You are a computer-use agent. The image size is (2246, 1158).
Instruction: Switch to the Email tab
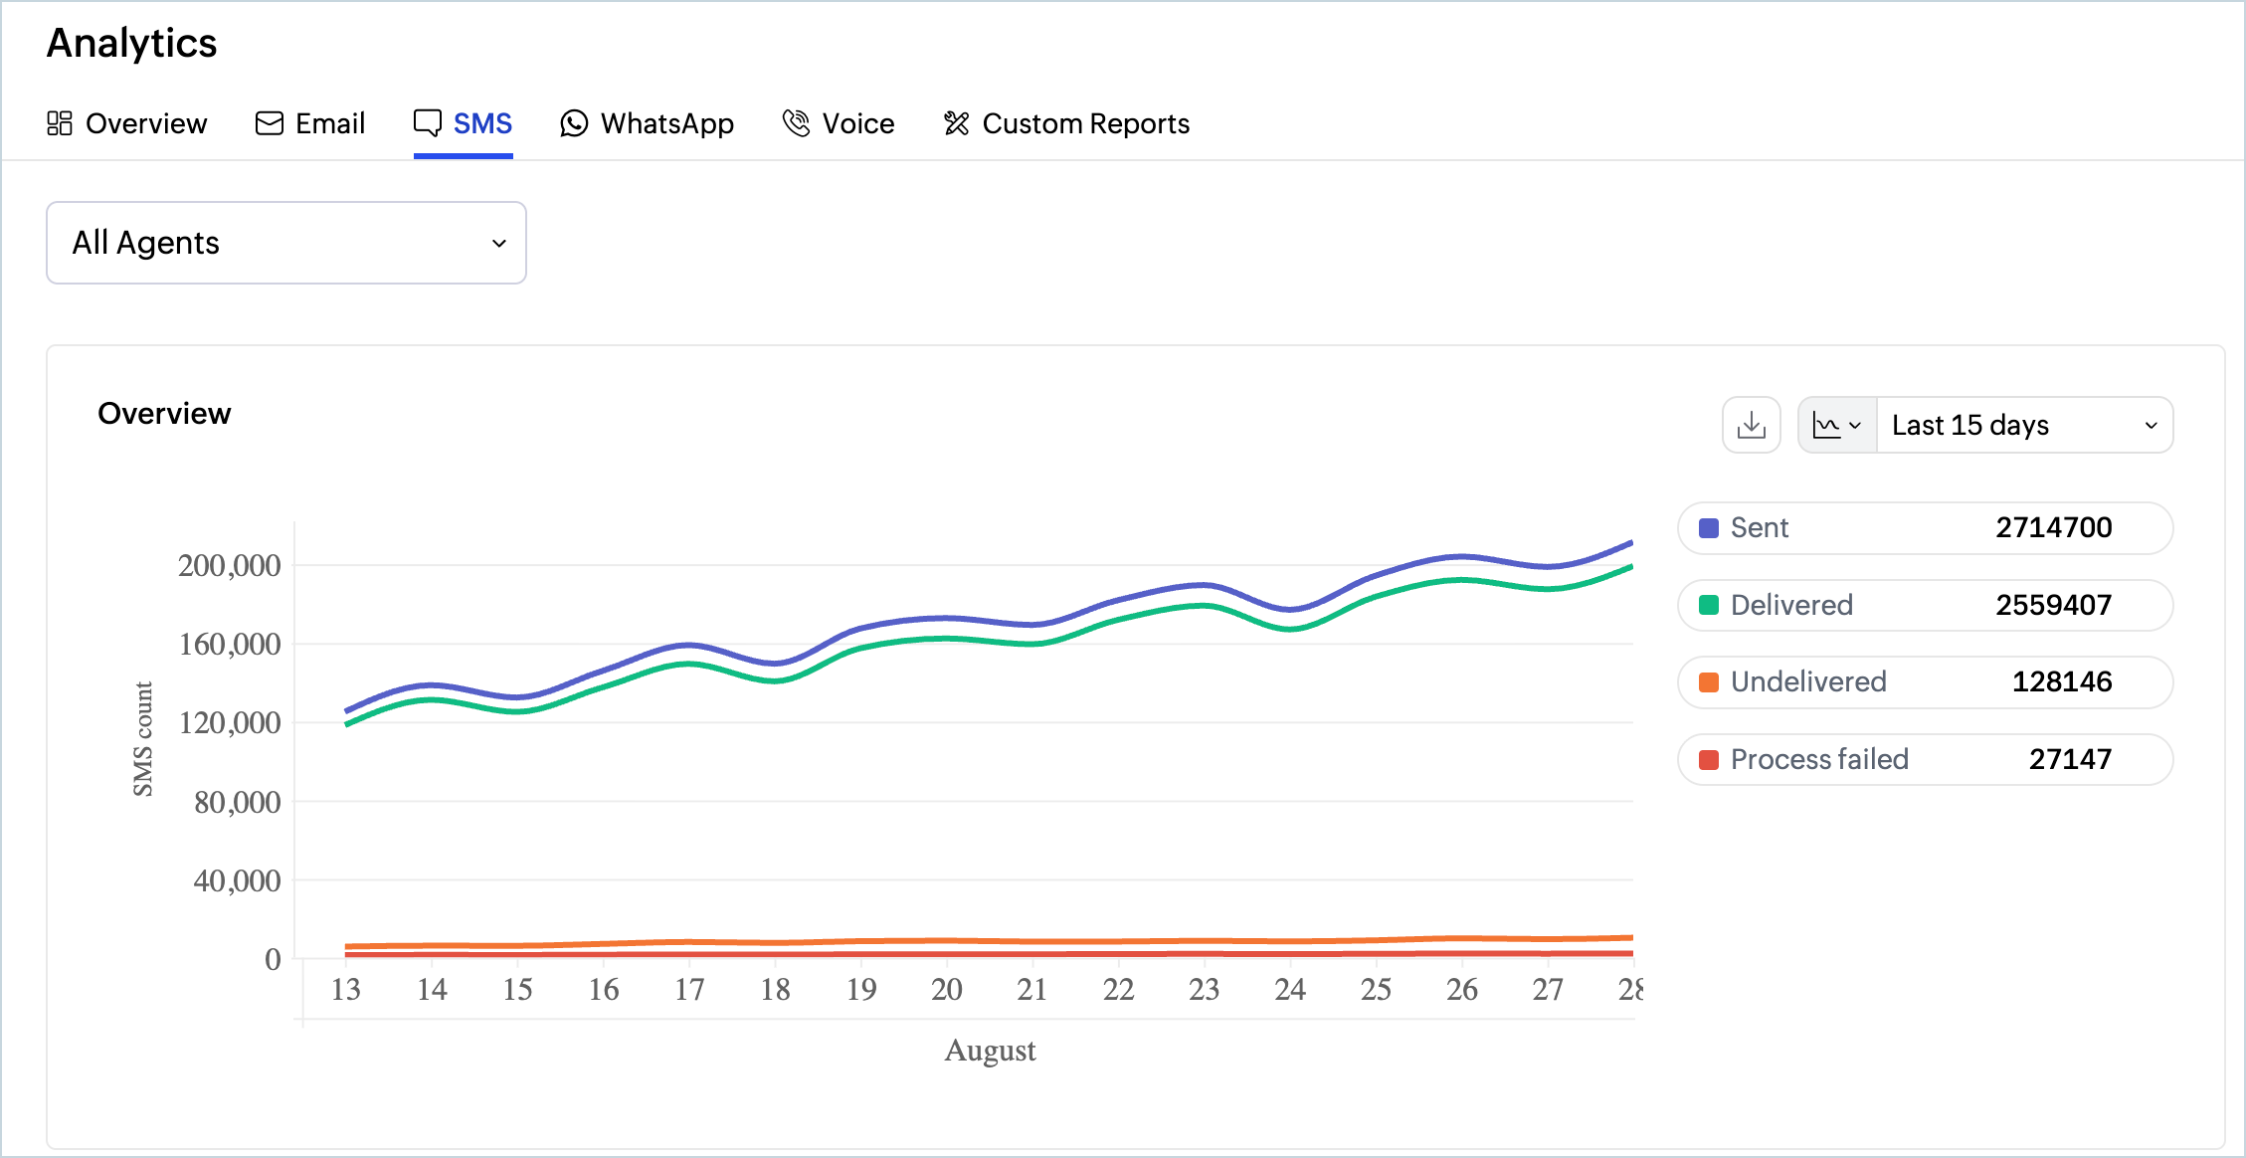[x=310, y=123]
